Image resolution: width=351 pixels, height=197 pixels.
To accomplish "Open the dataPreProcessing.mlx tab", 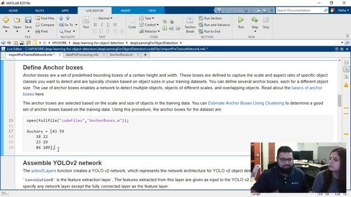I will (82, 55).
